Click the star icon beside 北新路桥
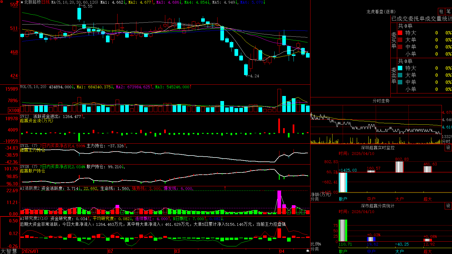The height and width of the screenshot is (254, 452). (x=22, y=2)
